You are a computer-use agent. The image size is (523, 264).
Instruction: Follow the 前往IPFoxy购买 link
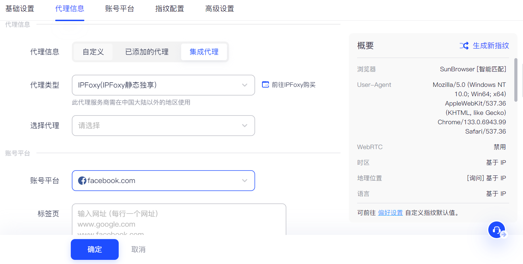click(294, 85)
